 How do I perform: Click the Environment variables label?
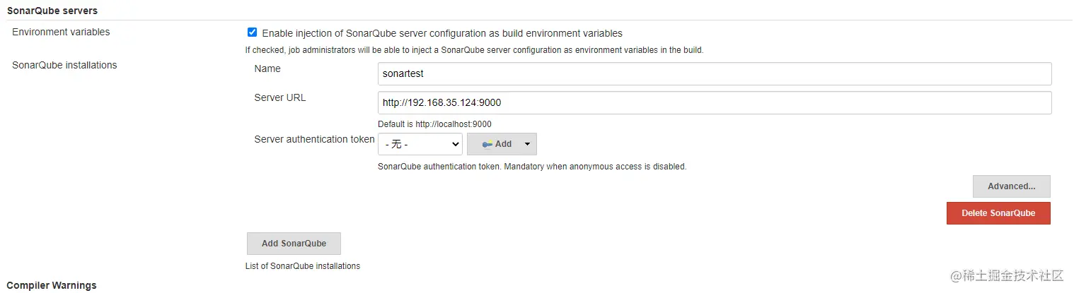click(61, 32)
